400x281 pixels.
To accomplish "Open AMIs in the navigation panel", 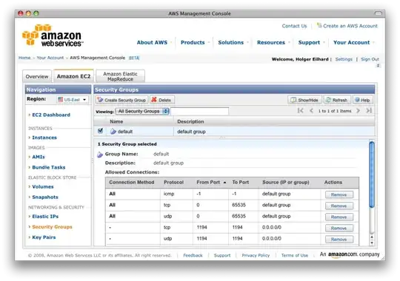I will coord(39,157).
